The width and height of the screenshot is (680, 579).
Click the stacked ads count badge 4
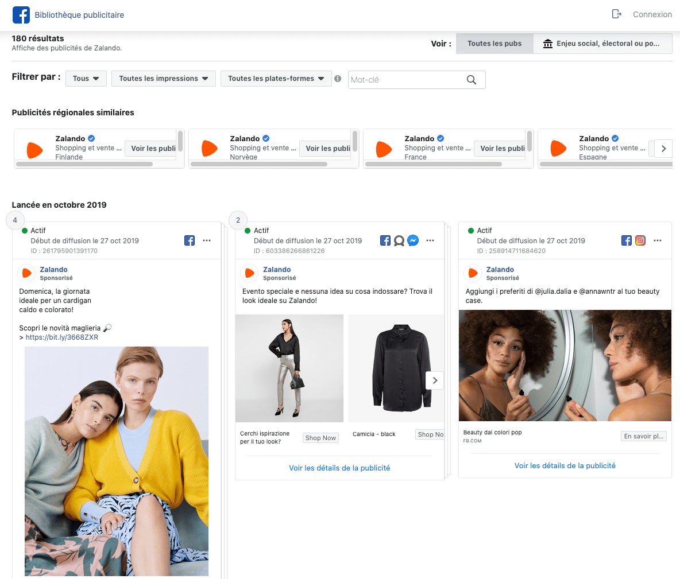tap(15, 220)
